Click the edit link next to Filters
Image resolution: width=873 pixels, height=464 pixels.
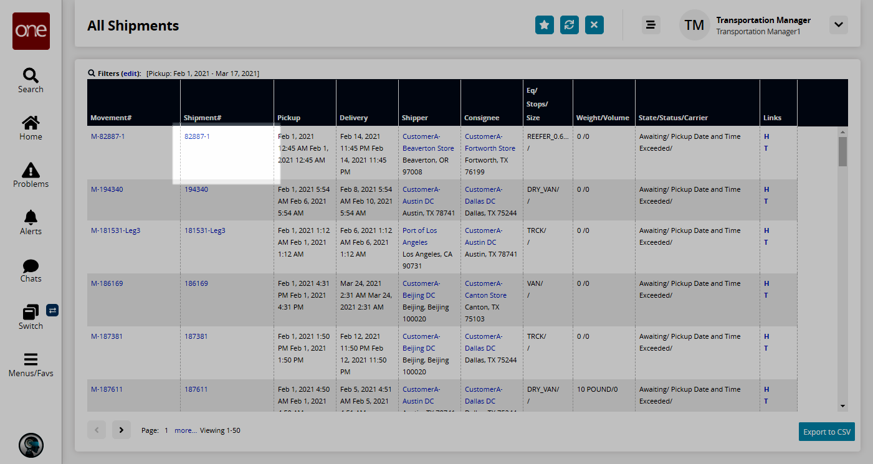[x=131, y=73]
